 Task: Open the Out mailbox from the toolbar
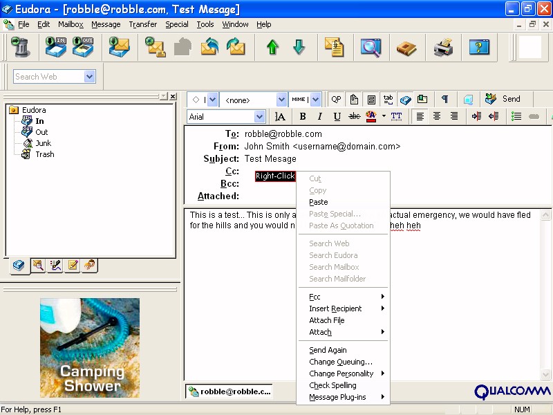pyautogui.click(x=83, y=47)
